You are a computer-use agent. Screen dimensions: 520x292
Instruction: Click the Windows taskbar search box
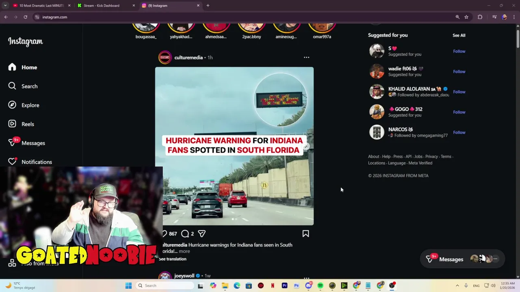coord(165,286)
